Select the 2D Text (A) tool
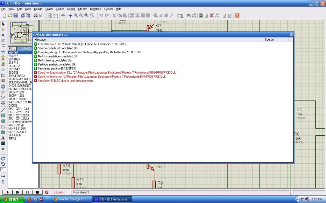The height and width of the screenshot is (203, 326). coord(3,138)
